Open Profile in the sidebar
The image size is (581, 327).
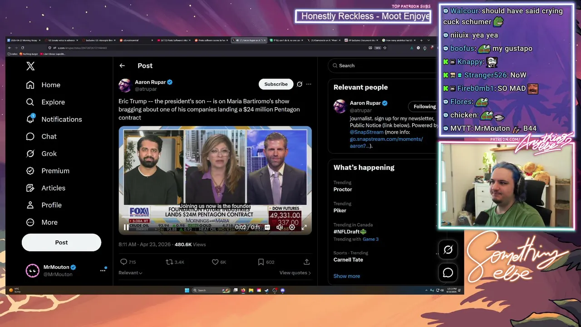click(44, 205)
